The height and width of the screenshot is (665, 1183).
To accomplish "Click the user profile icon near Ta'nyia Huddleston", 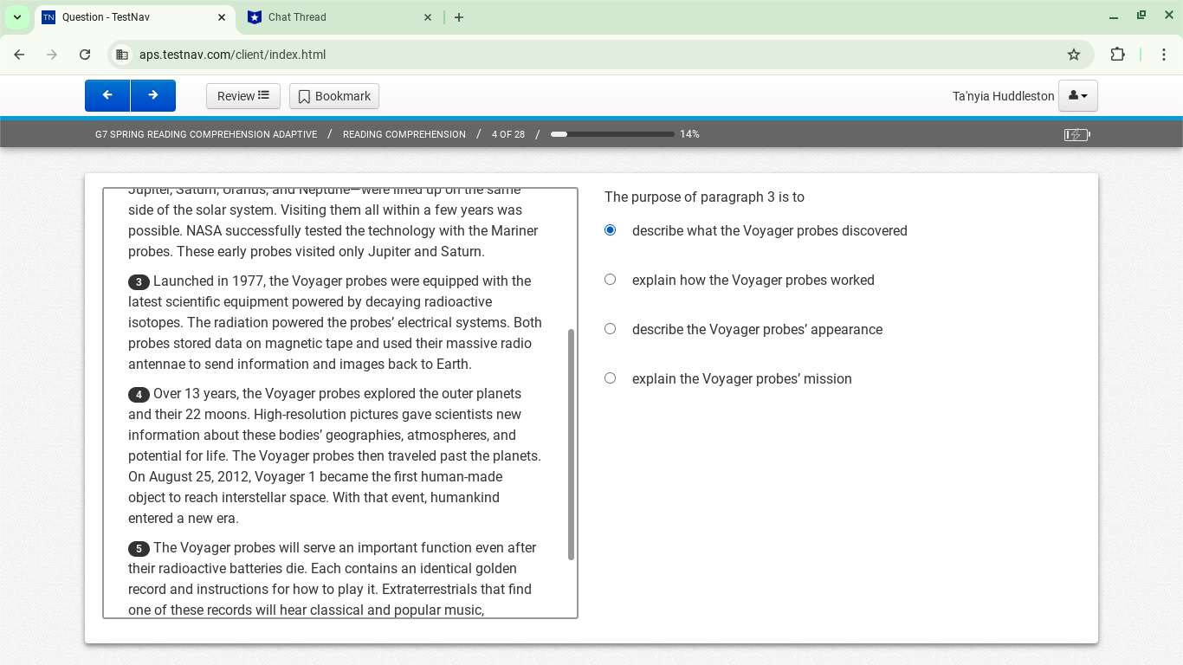I will [1073, 95].
